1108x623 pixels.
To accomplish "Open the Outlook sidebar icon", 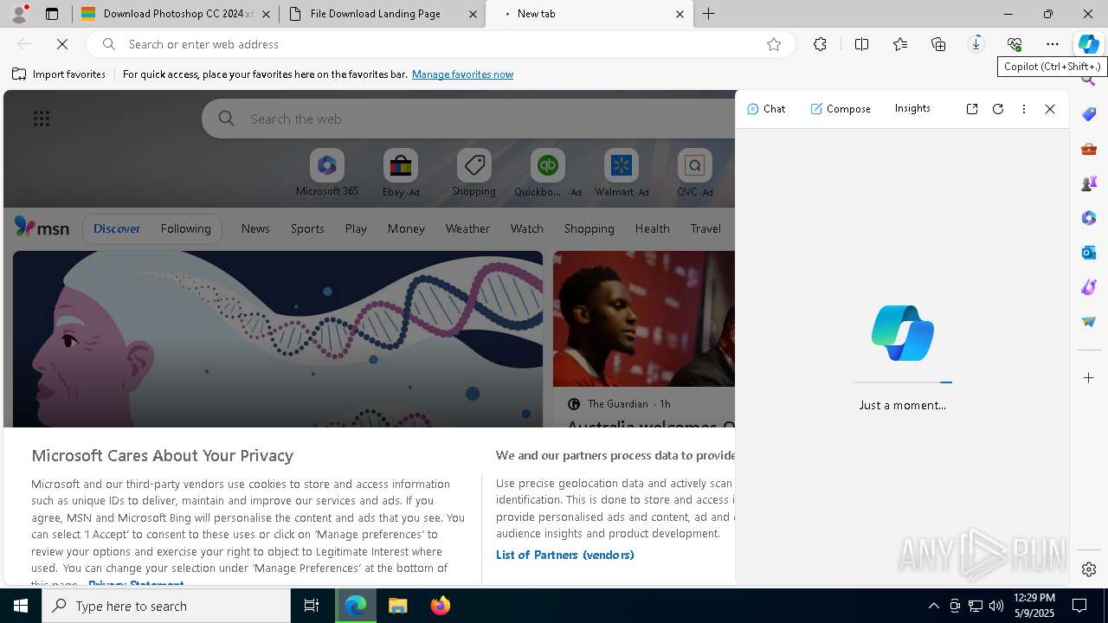I will [1089, 253].
